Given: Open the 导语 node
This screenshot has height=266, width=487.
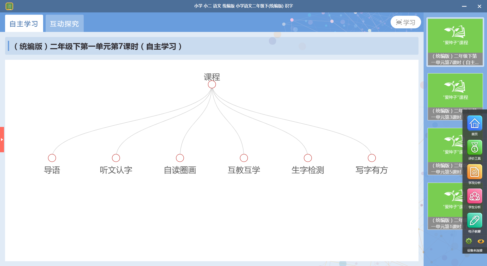Looking at the screenshot, I should 52,158.
